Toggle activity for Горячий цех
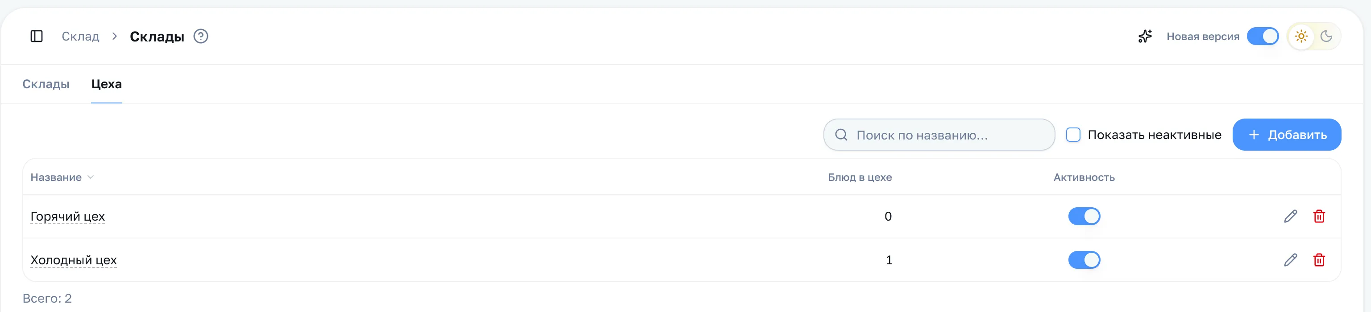Screen dimensions: 1371x312 click(1084, 216)
